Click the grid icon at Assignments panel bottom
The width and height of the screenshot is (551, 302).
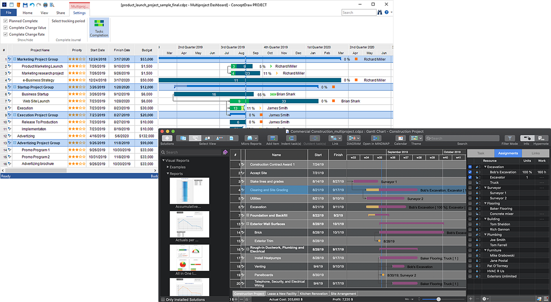(x=546, y=299)
